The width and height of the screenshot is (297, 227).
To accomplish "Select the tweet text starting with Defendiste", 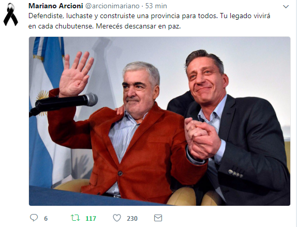I will point(149,21).
